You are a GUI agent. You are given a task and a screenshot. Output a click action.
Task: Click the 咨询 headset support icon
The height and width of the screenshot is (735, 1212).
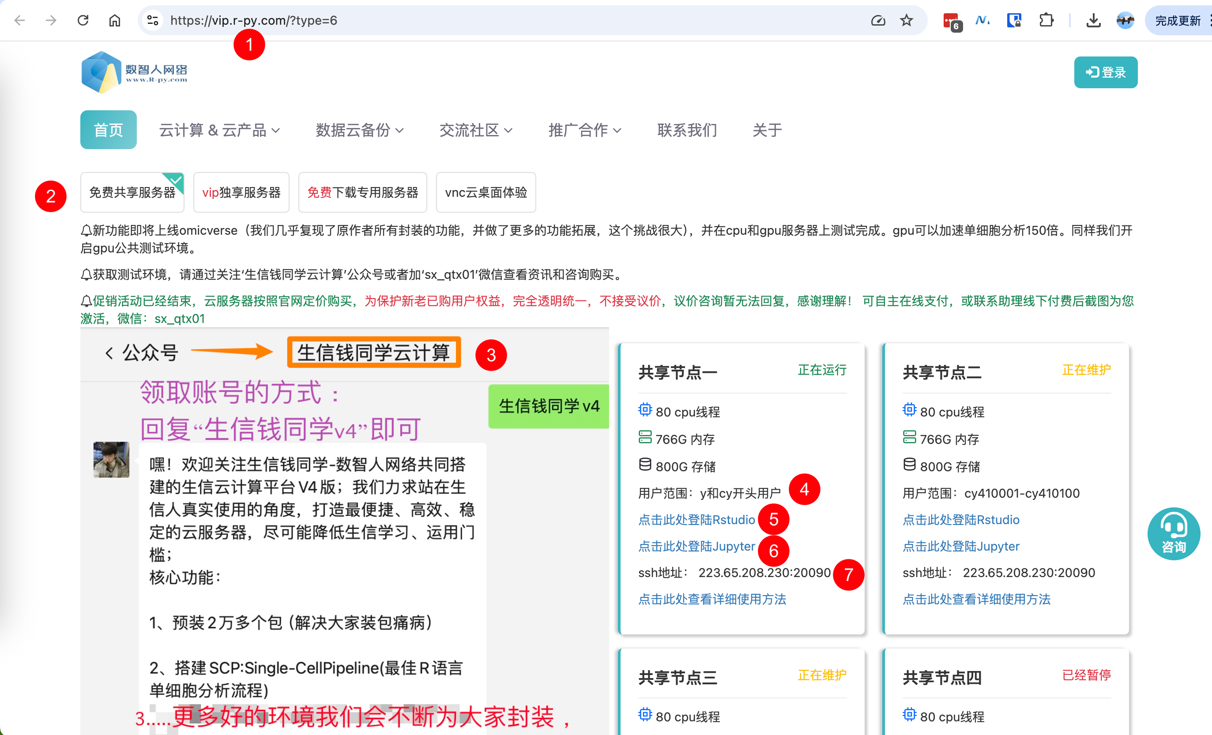(1174, 533)
